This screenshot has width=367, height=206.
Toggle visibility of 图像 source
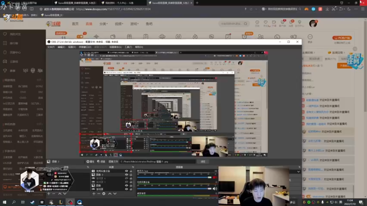point(127,185)
